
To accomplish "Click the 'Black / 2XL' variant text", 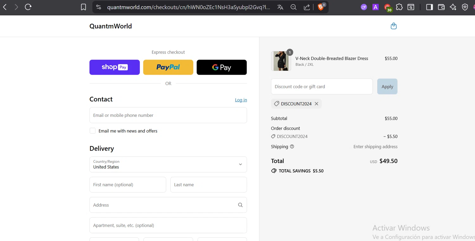I will (x=304, y=65).
